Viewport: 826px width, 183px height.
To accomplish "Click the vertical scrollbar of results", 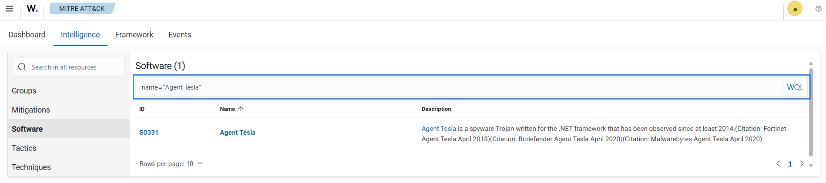I will click(811, 113).
